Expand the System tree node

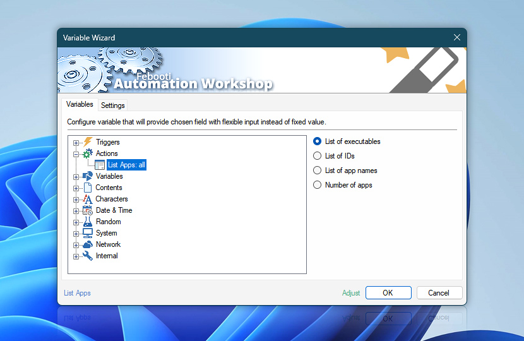click(76, 234)
